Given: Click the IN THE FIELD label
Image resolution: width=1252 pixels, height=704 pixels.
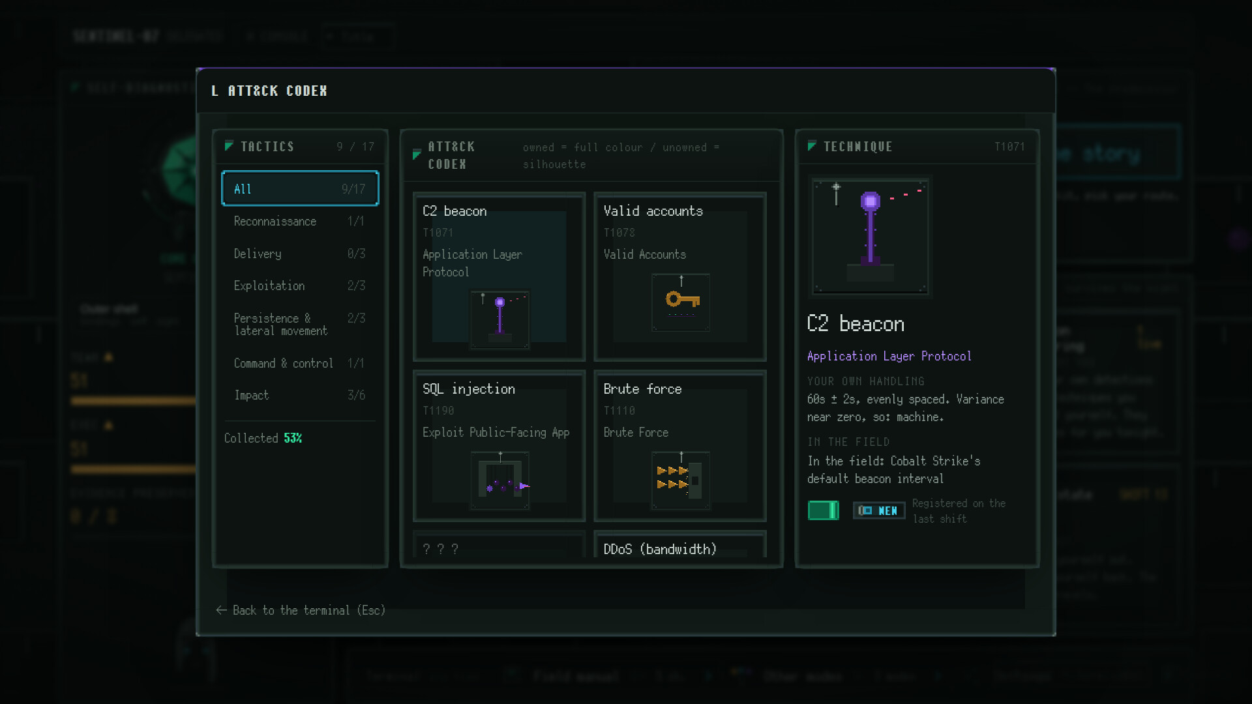Looking at the screenshot, I should coord(848,442).
